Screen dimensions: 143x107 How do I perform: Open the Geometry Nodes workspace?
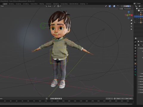point(74,4)
